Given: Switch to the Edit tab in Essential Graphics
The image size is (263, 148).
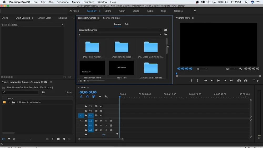Looking at the screenshot, I should pyautogui.click(x=127, y=24).
